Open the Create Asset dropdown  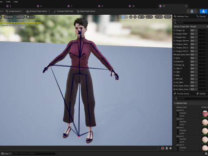pyautogui.click(x=14, y=11)
